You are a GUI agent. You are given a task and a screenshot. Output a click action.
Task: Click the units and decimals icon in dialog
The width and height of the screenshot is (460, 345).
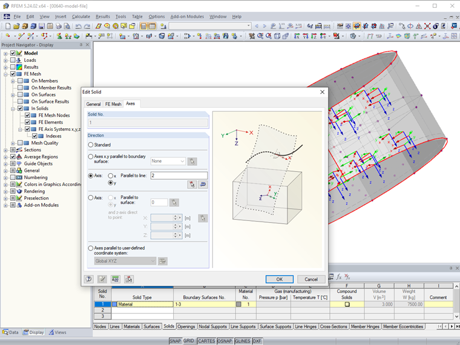[x=116, y=279]
